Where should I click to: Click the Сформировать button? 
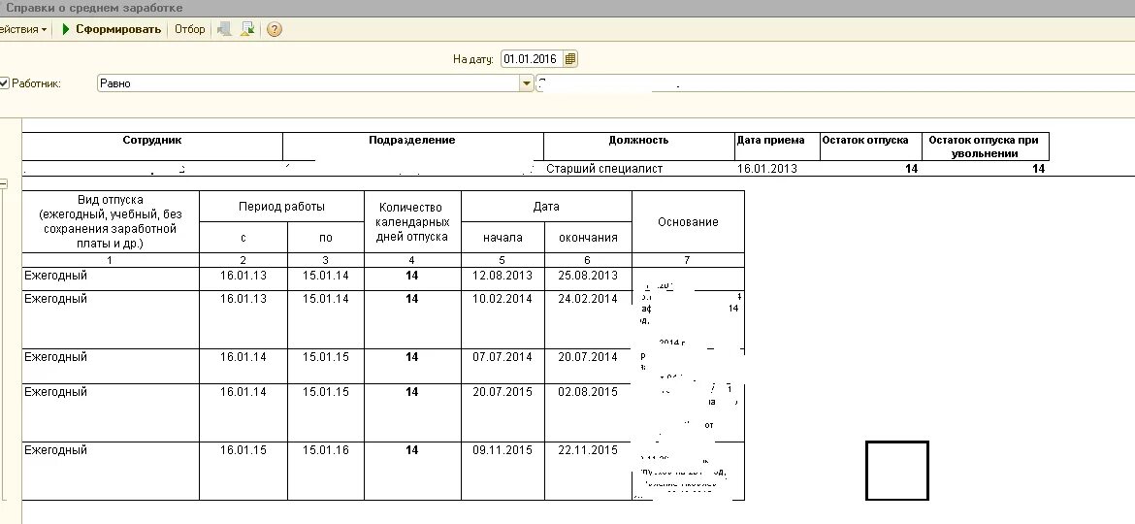click(112, 30)
